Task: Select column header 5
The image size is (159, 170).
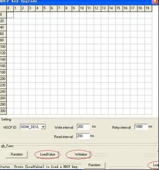Action: click(x=46, y=8)
